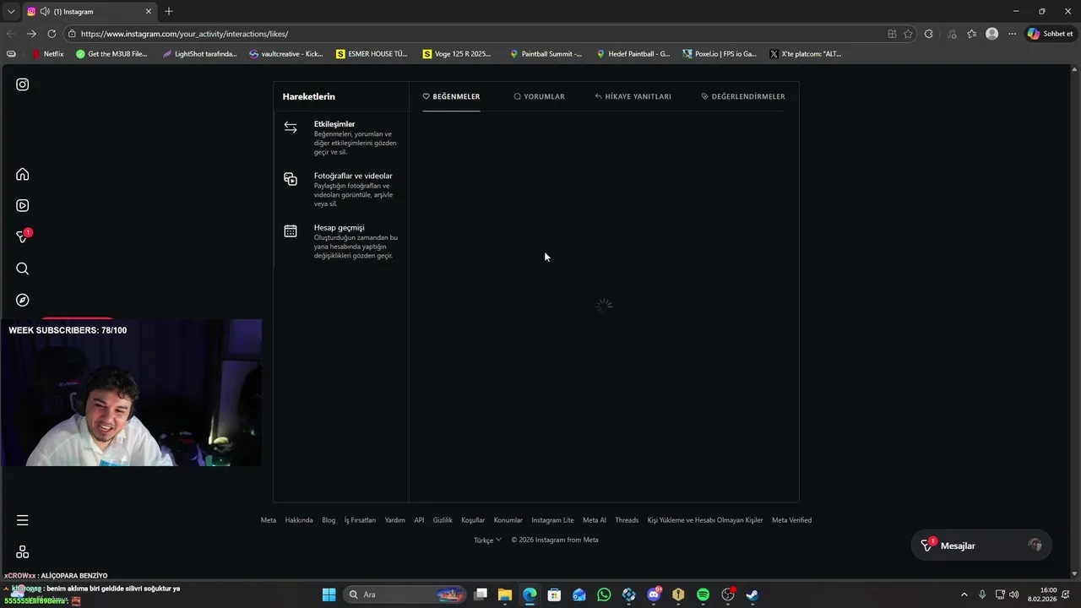Image resolution: width=1081 pixels, height=608 pixels.
Task: Open WhatsApp from the taskbar
Action: coord(604,594)
